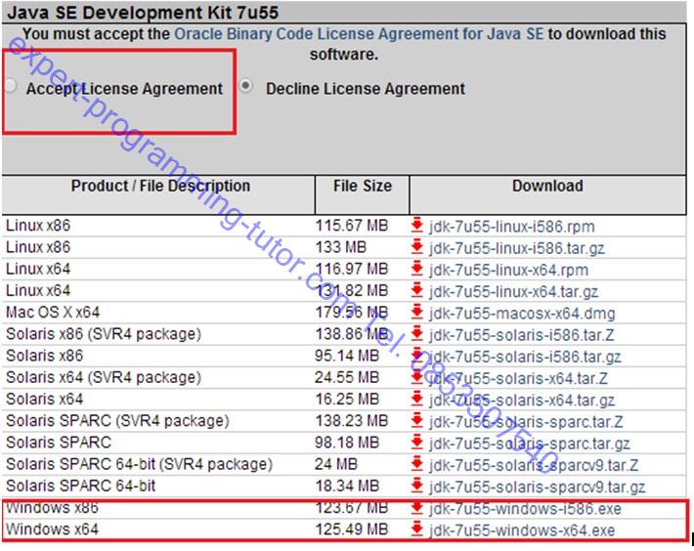The image size is (694, 551).
Task: Click the Windows x64 description cell
Action: coord(52,529)
